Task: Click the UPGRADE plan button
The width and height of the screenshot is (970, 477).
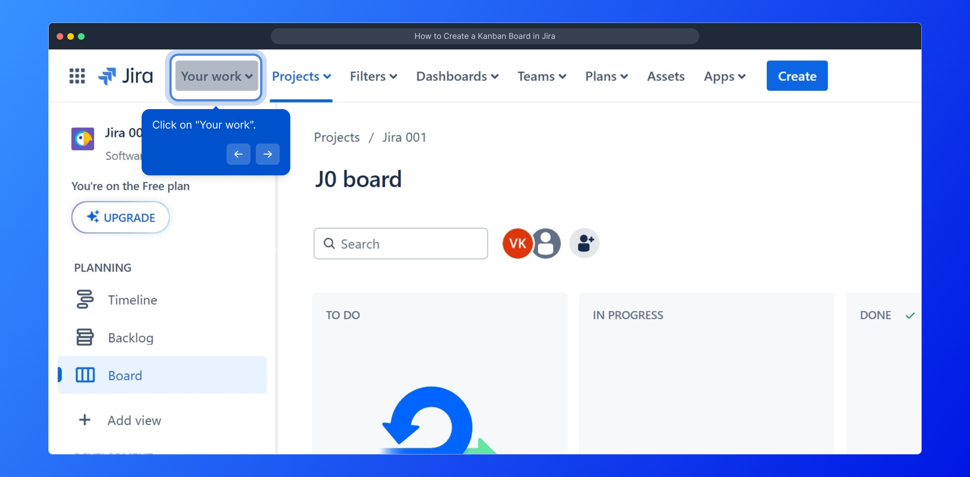Action: click(120, 217)
